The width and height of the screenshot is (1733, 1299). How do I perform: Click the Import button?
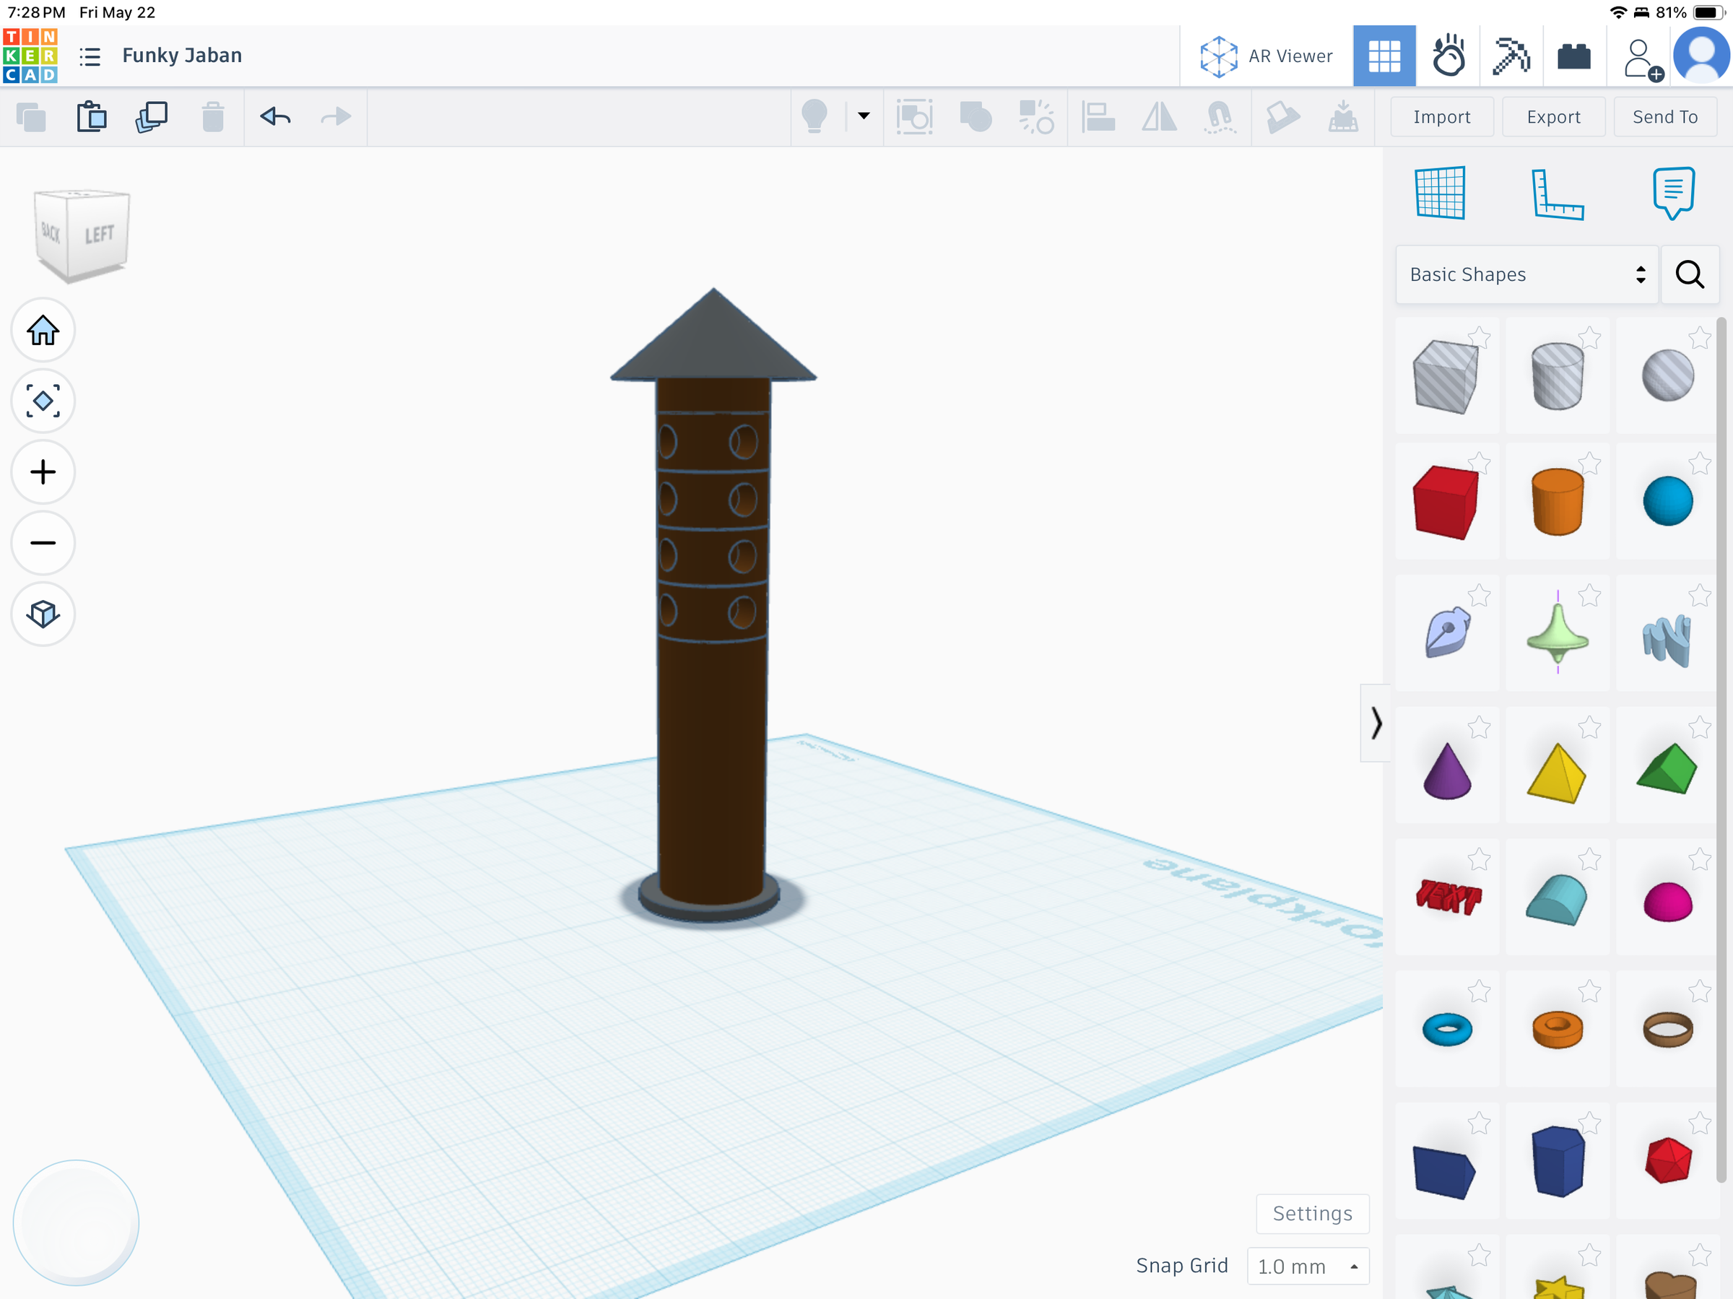1441,117
